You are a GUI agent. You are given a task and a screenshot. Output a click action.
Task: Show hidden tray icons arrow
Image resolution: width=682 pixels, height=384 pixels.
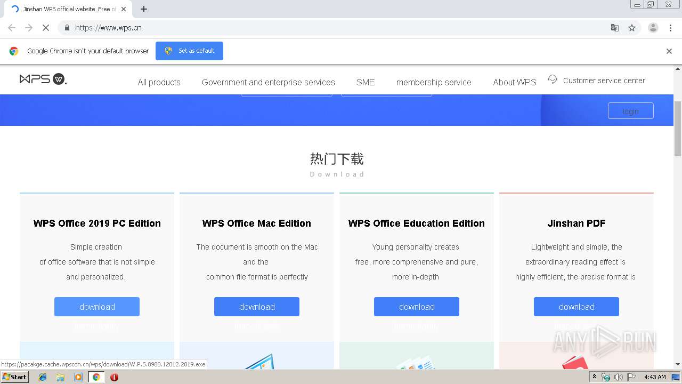click(594, 377)
